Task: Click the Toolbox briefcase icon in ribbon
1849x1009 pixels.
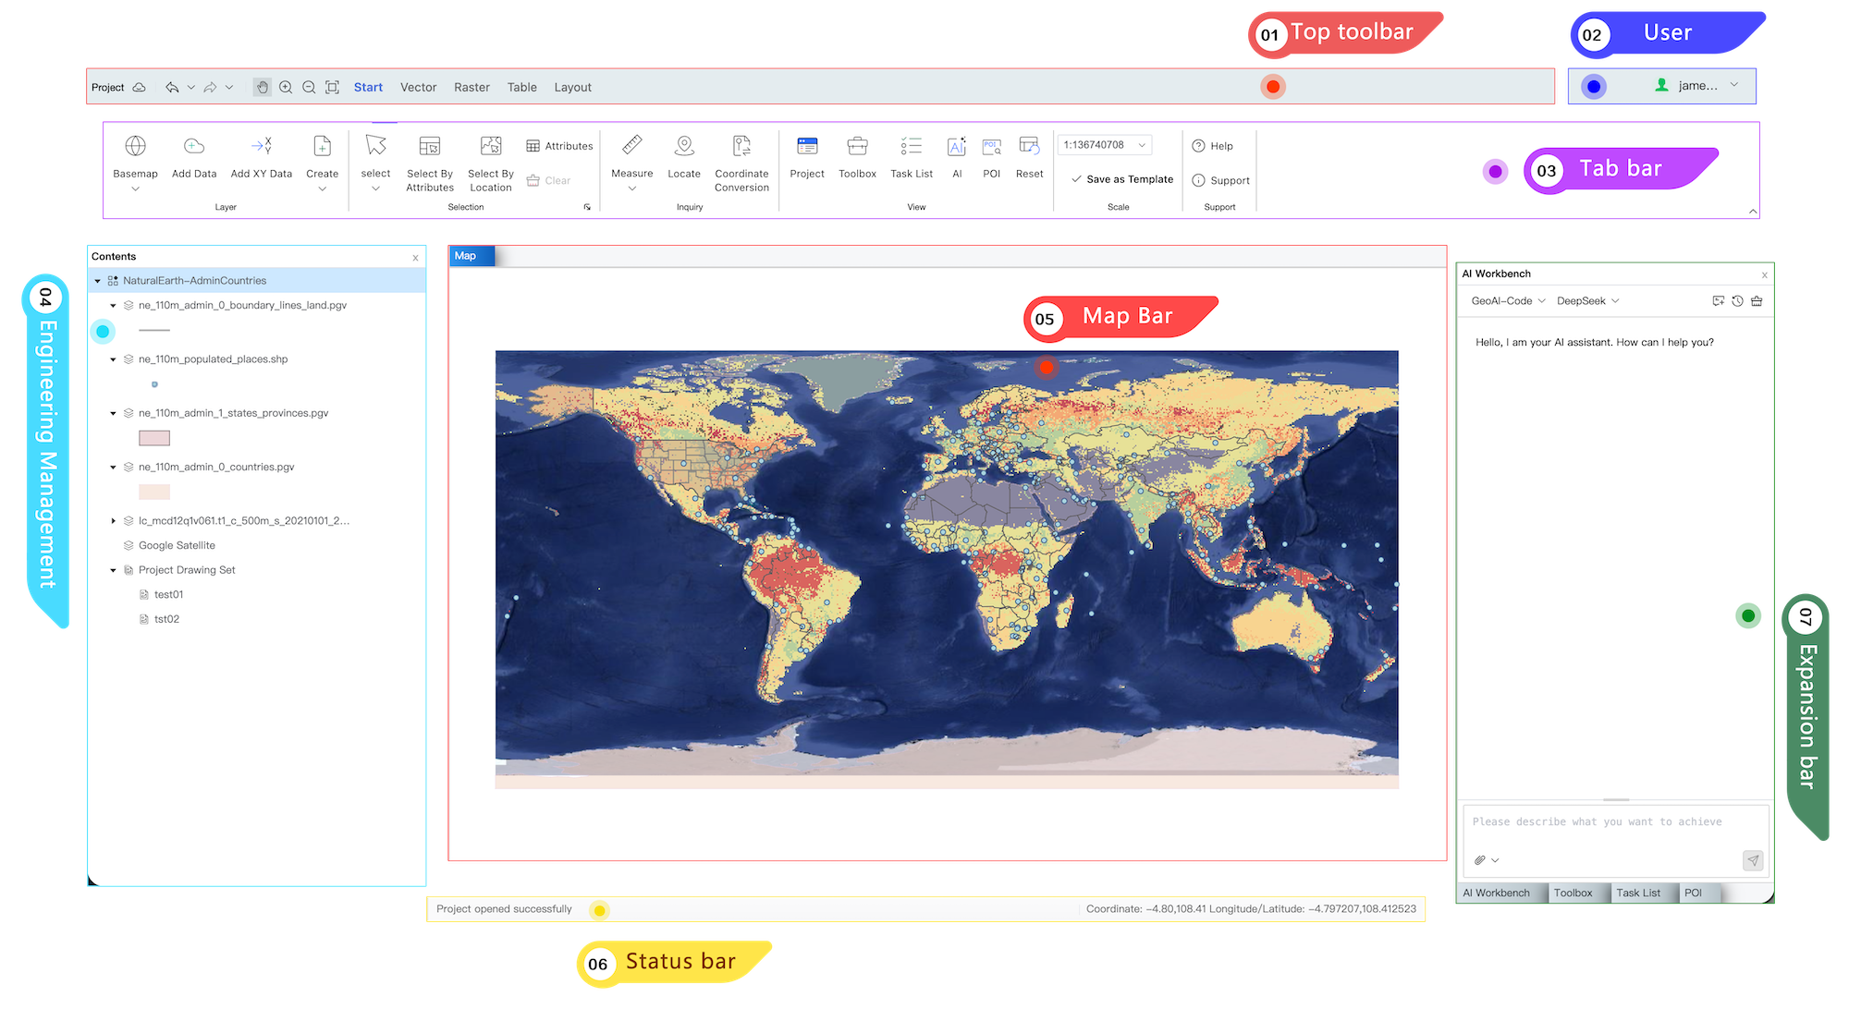Action: [857, 146]
